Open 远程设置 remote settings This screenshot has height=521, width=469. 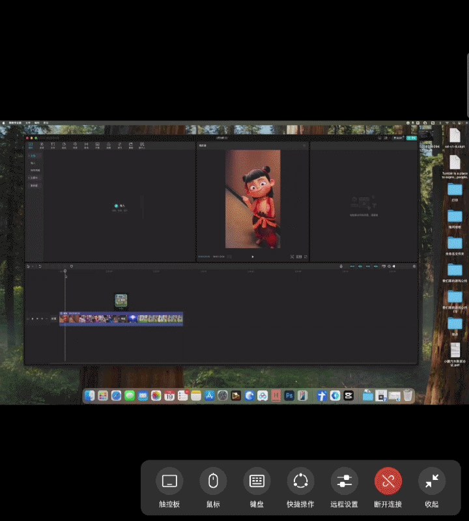[344, 482]
